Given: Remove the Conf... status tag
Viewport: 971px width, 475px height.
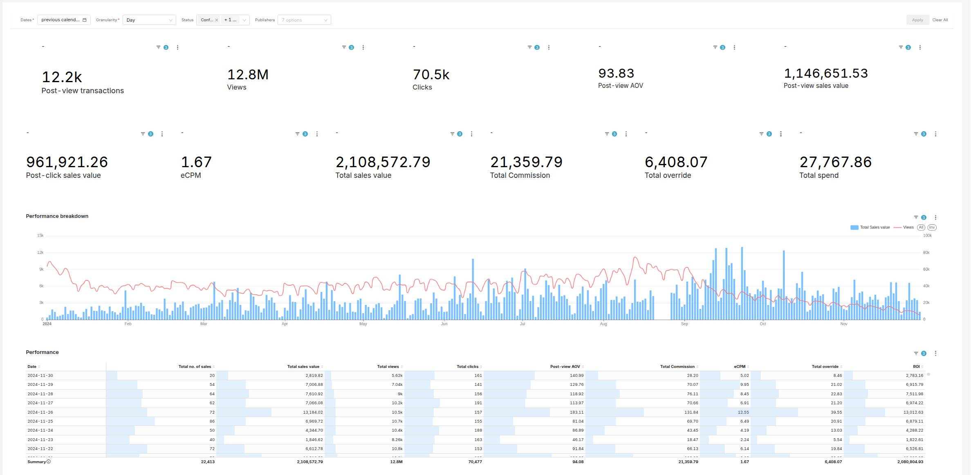Looking at the screenshot, I should point(217,20).
